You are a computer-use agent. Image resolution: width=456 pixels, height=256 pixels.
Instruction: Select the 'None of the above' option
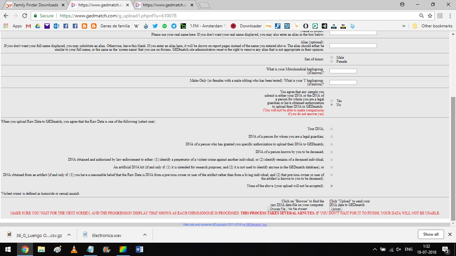[331, 186]
